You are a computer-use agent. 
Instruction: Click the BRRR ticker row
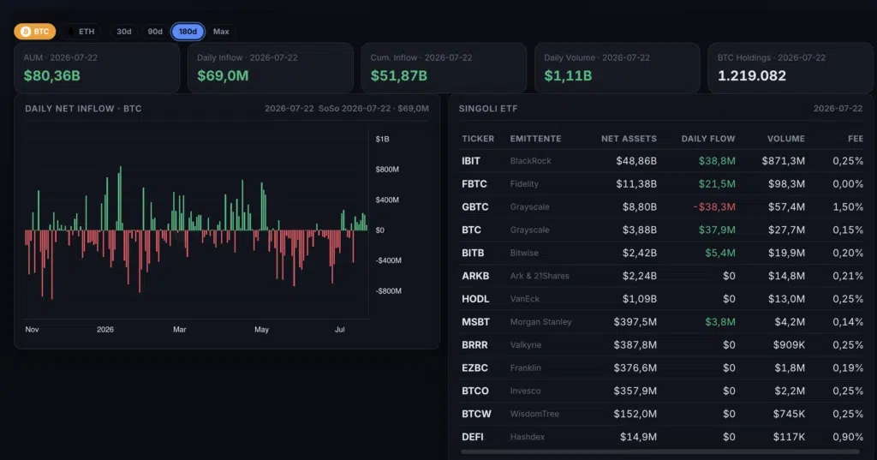(x=662, y=344)
